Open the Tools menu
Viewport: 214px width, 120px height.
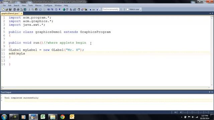[x=30, y=5]
